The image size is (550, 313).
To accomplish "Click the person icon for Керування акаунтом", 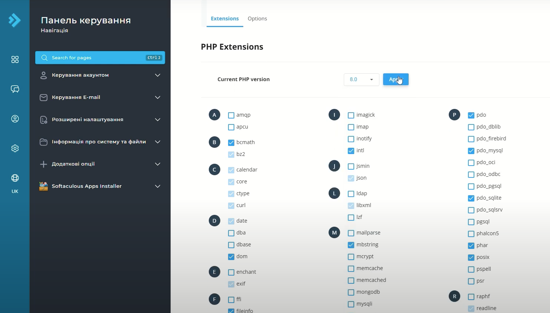I will point(43,75).
